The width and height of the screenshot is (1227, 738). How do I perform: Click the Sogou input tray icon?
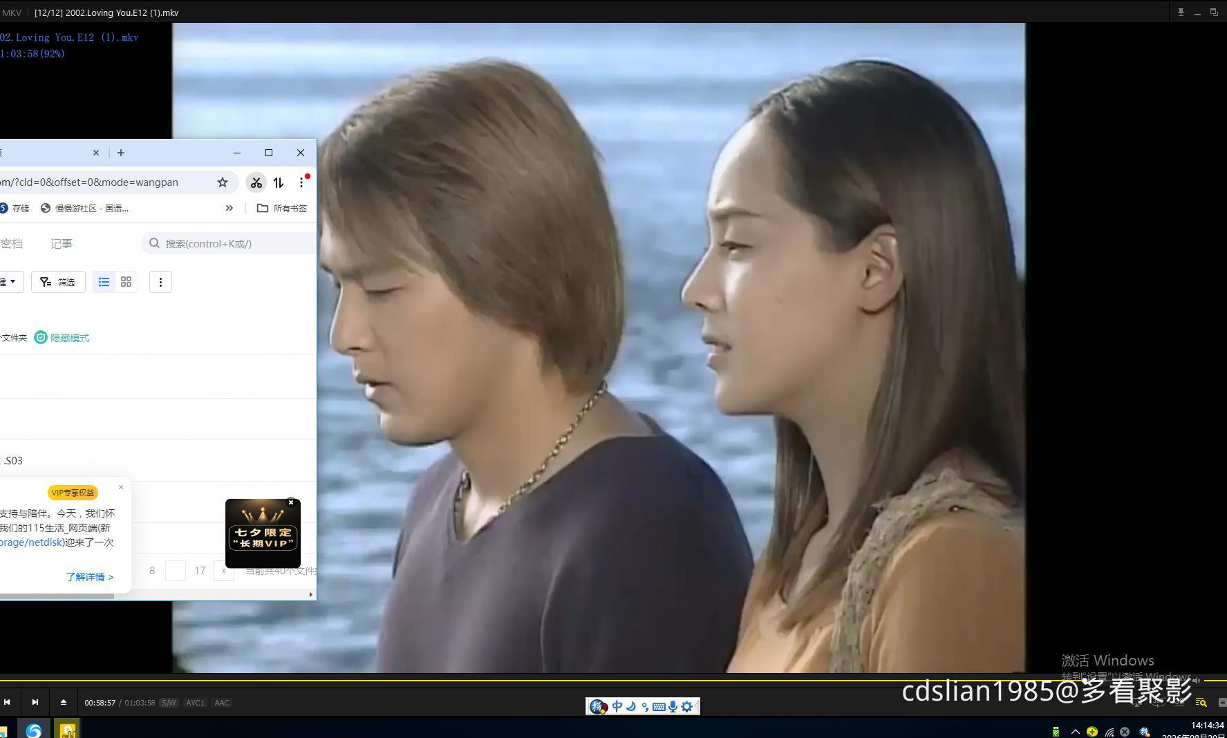click(1144, 732)
